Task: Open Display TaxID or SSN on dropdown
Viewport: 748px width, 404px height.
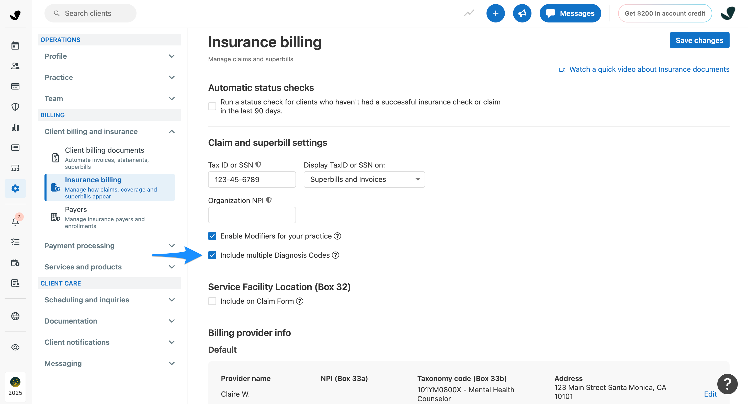Action: click(x=364, y=180)
